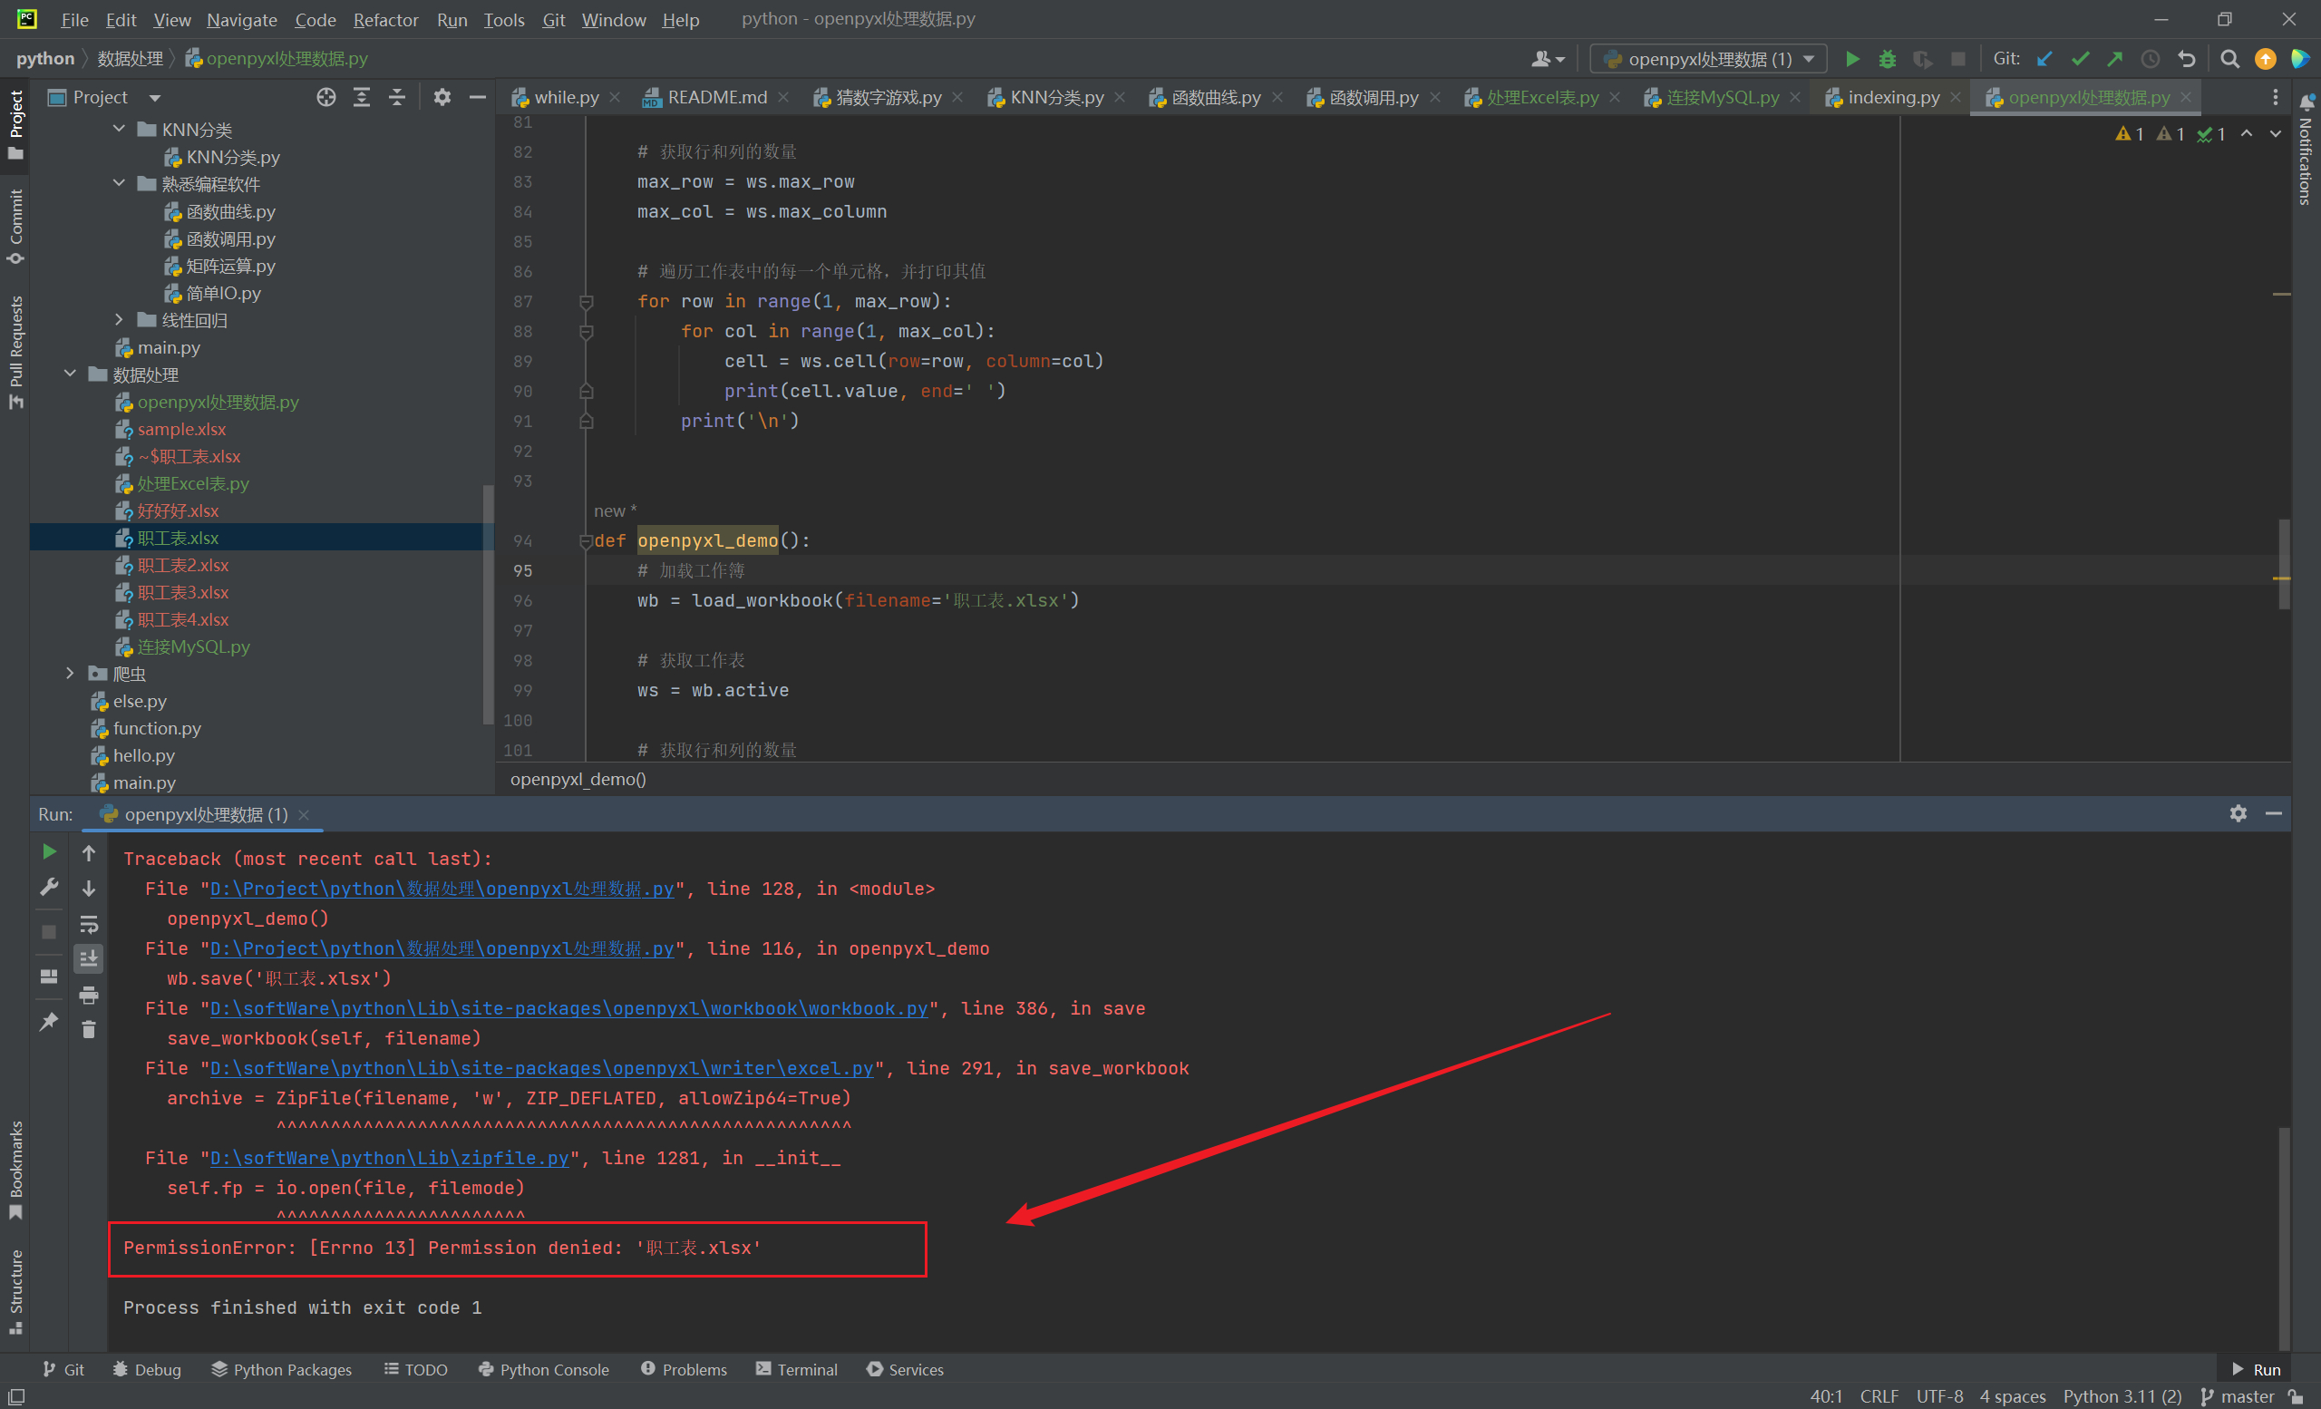This screenshot has height=1409, width=2321.
Task: Open run configuration dropdown openpyxl处理数据 (1)
Action: point(1708,58)
